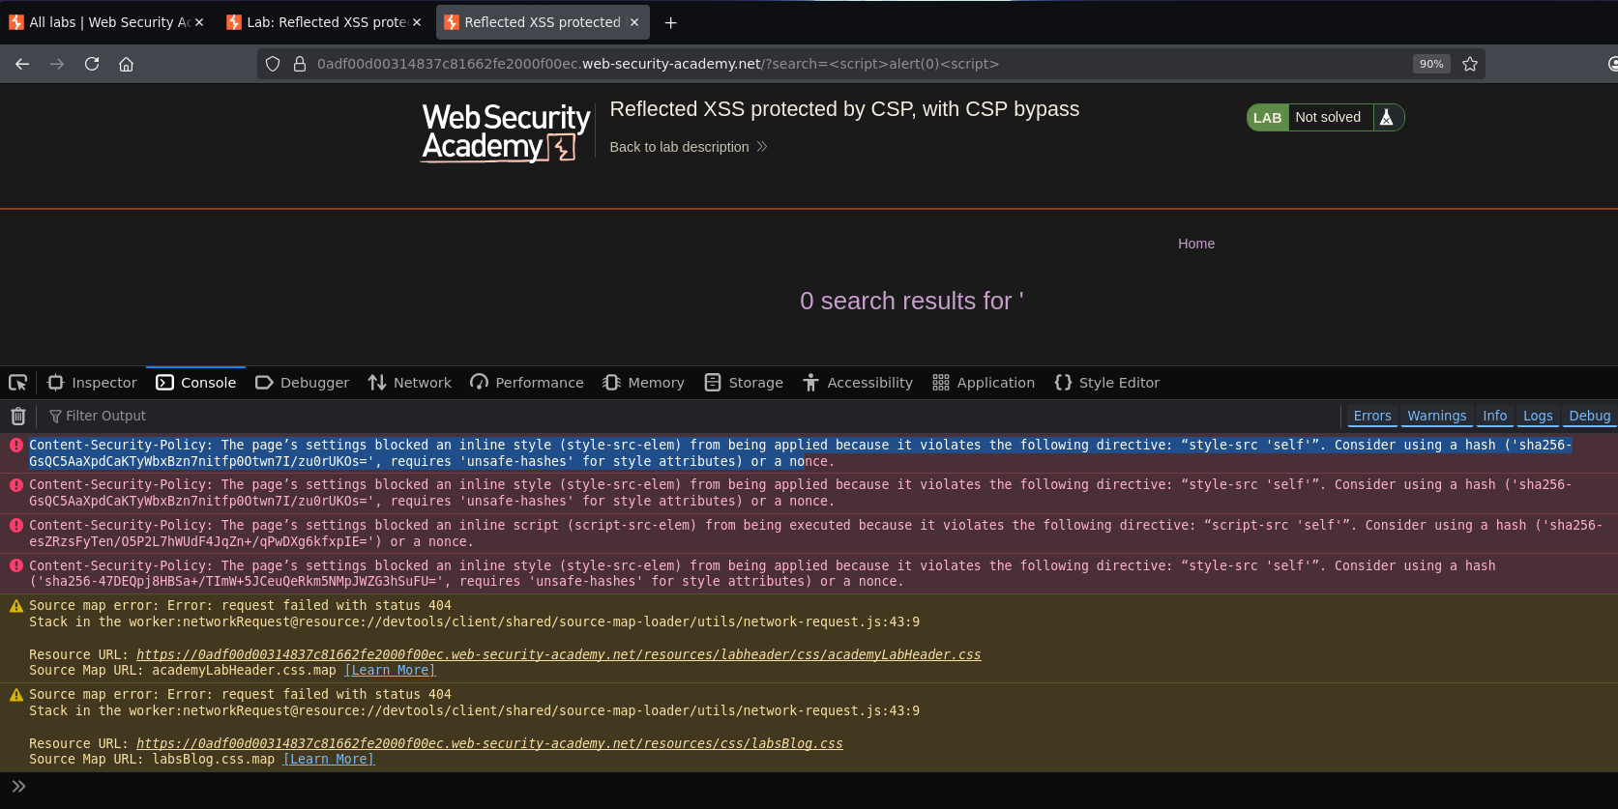
Task: Open the Debugger panel
Action: pyautogui.click(x=302, y=383)
